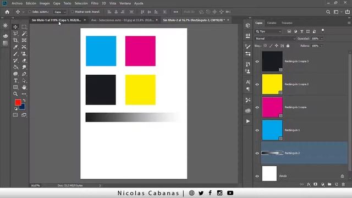Click the Home icon in options bar

(7, 12)
